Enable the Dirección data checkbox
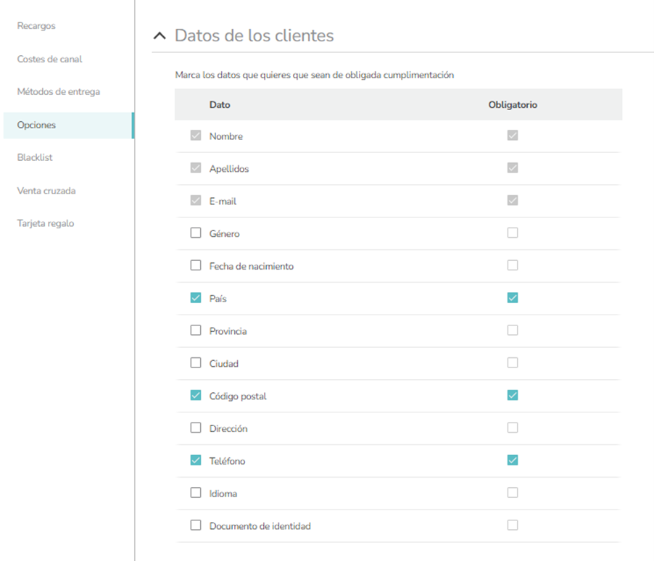Viewport: 654px width, 561px height. click(x=196, y=428)
